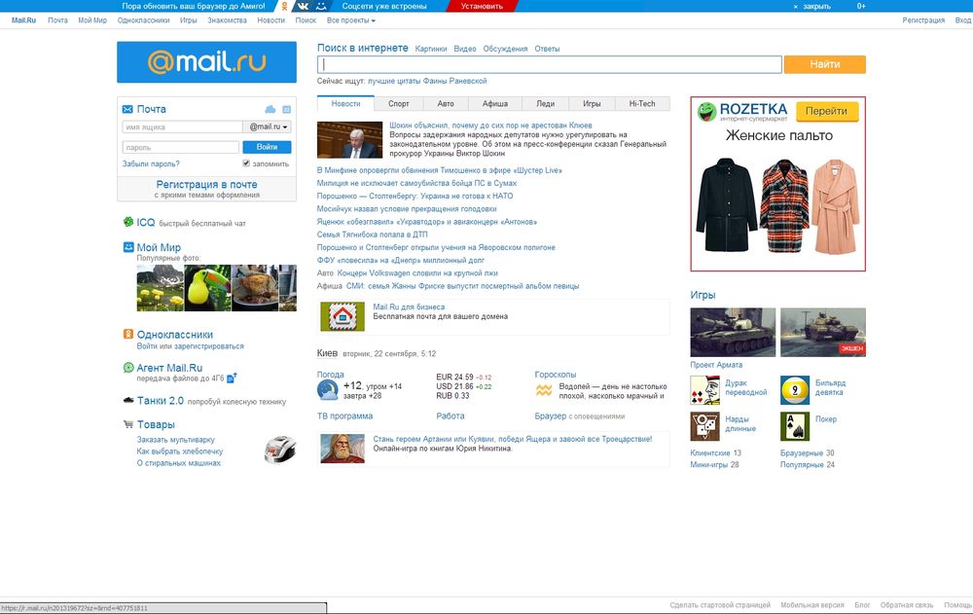Switch to the Афиша tab
This screenshot has width=973, height=614.
point(495,104)
